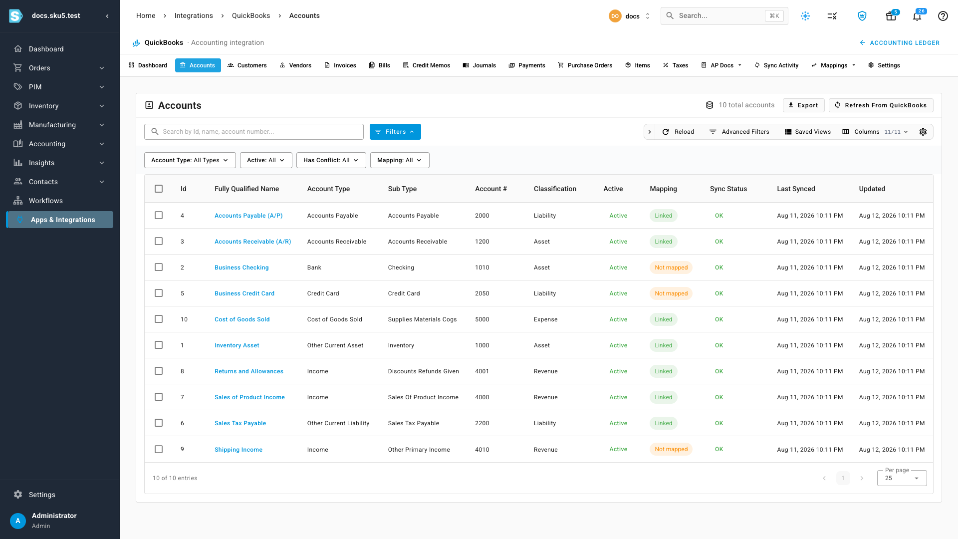958x539 pixels.
Task: Select page 1 in pagination
Action: click(x=843, y=478)
